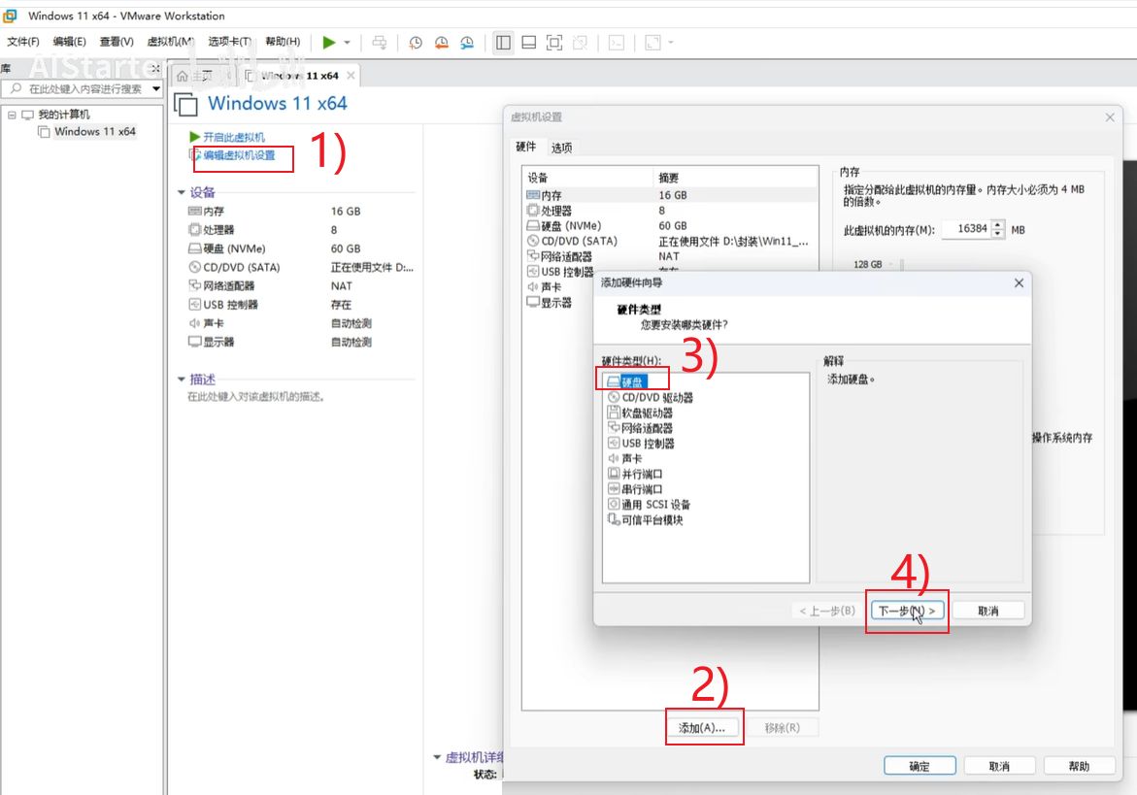Viewport: 1137px width, 795px height.
Task: Click 开启此虚拟机 link
Action: [x=233, y=137]
